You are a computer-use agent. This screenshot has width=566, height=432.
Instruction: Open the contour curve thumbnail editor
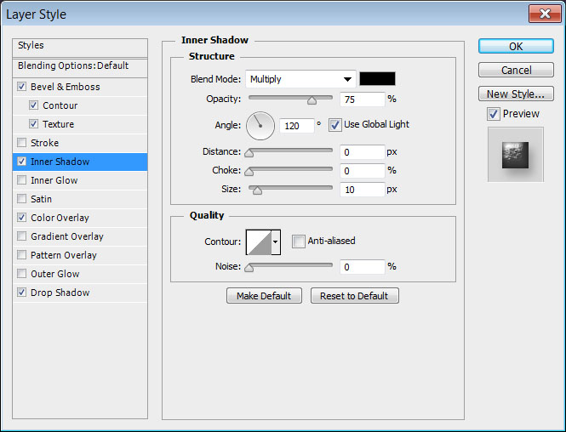click(x=258, y=242)
